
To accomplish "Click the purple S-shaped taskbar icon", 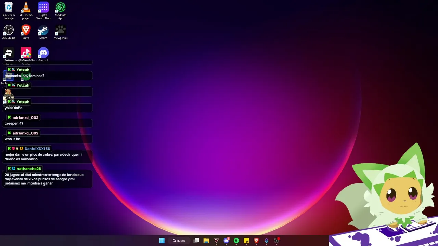I will [266, 241].
